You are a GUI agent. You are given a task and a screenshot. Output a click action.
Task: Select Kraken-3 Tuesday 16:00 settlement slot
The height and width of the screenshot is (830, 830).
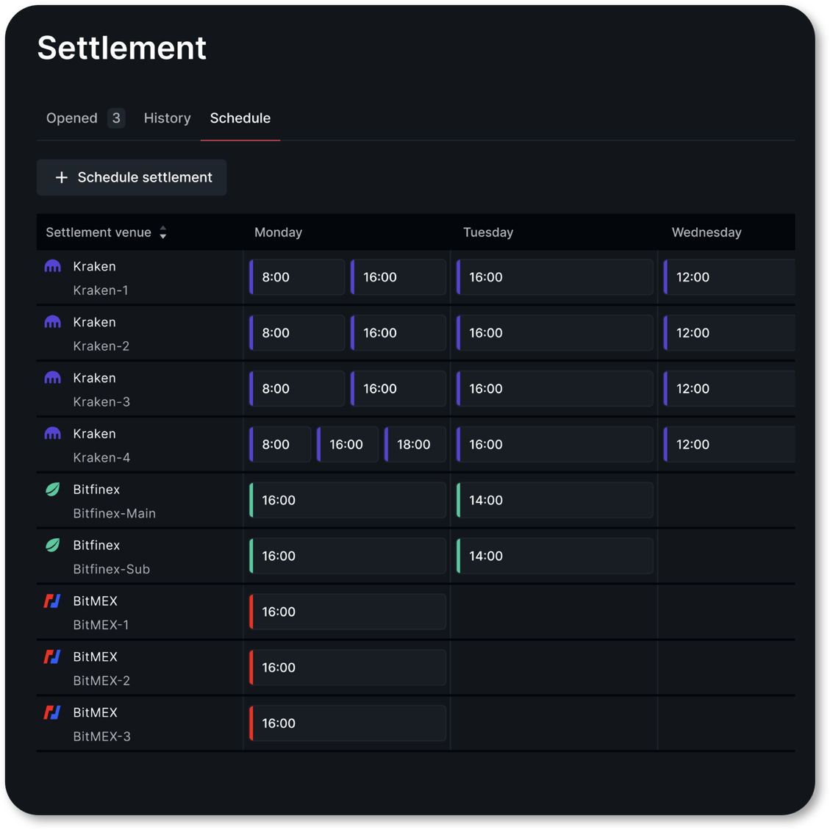click(x=555, y=388)
